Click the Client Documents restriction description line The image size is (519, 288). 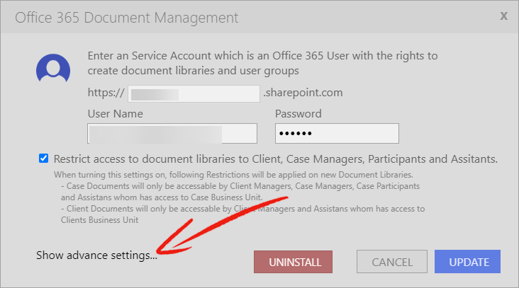coord(242,214)
